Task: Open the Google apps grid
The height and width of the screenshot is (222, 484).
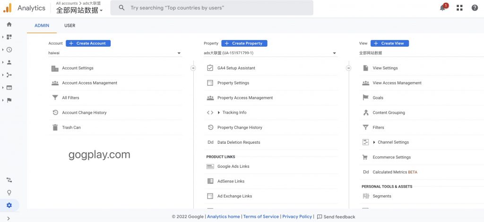Action: 459,8
